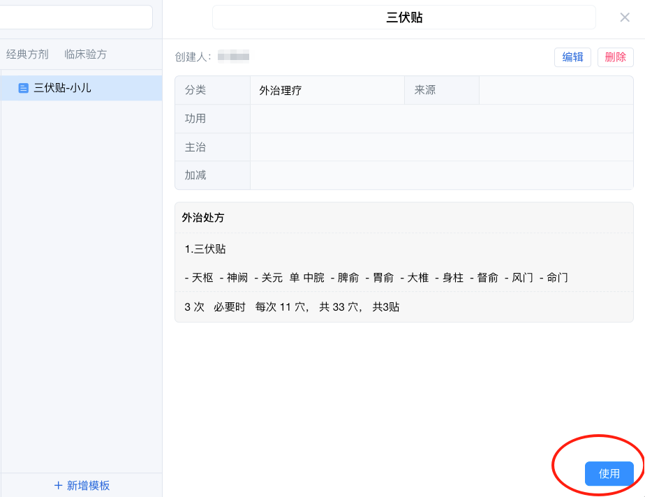Delete the template with 删除
Screen dimensions: 645x497
(x=615, y=57)
